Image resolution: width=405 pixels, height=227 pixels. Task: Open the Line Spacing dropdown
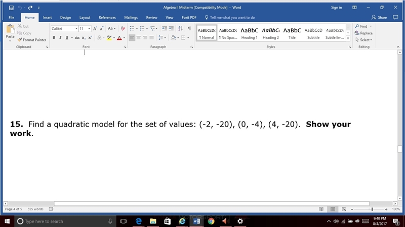pos(162,37)
